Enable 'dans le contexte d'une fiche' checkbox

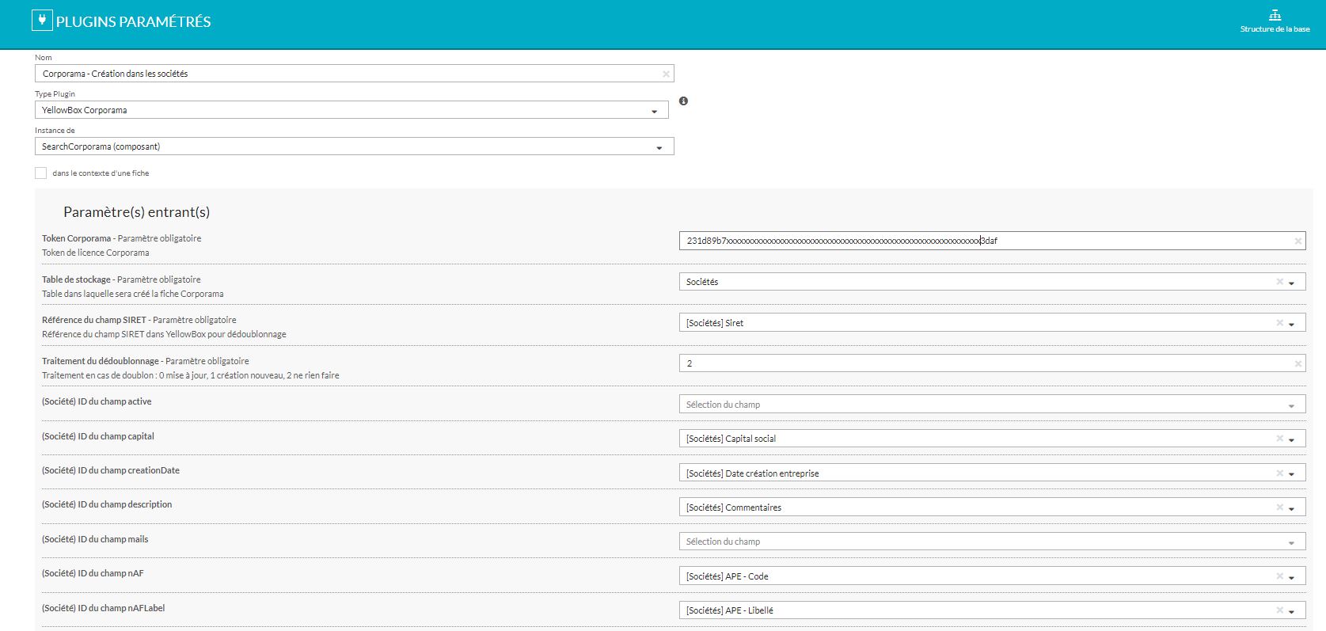click(x=41, y=173)
